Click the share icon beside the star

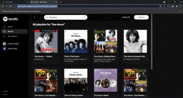[x=164, y=6]
